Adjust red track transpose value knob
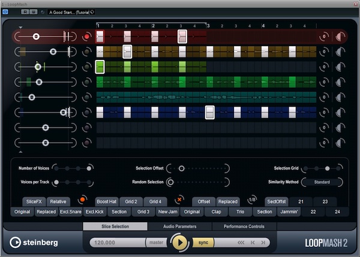360x257 pixels. [x=324, y=37]
